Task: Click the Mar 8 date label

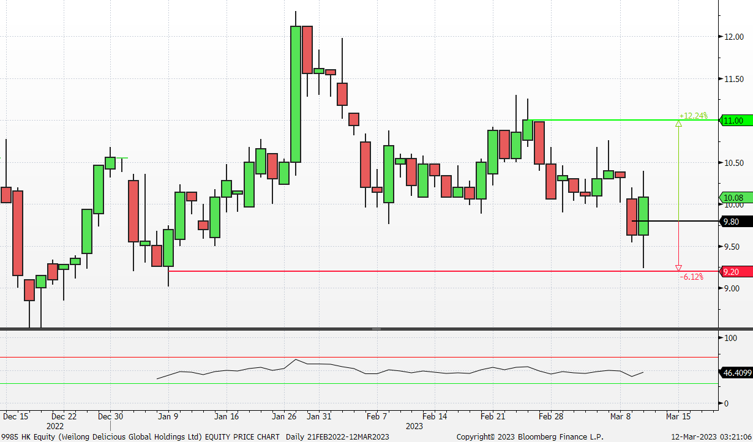Action: [x=621, y=416]
